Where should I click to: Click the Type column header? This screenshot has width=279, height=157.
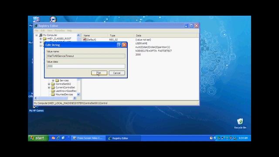point(121,36)
